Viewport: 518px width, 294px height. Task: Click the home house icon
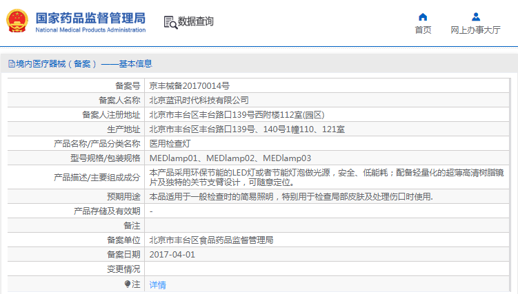click(x=423, y=17)
